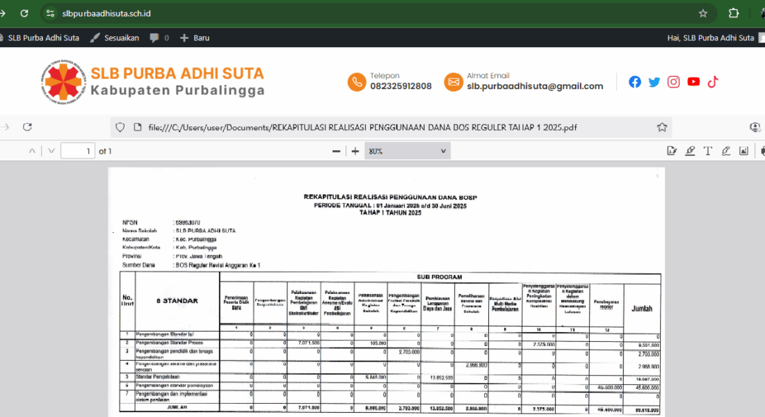Screen dimensions: 765x417
Task: Click the SLB PURBA ADHI SUTA site title
Action: pos(177,73)
